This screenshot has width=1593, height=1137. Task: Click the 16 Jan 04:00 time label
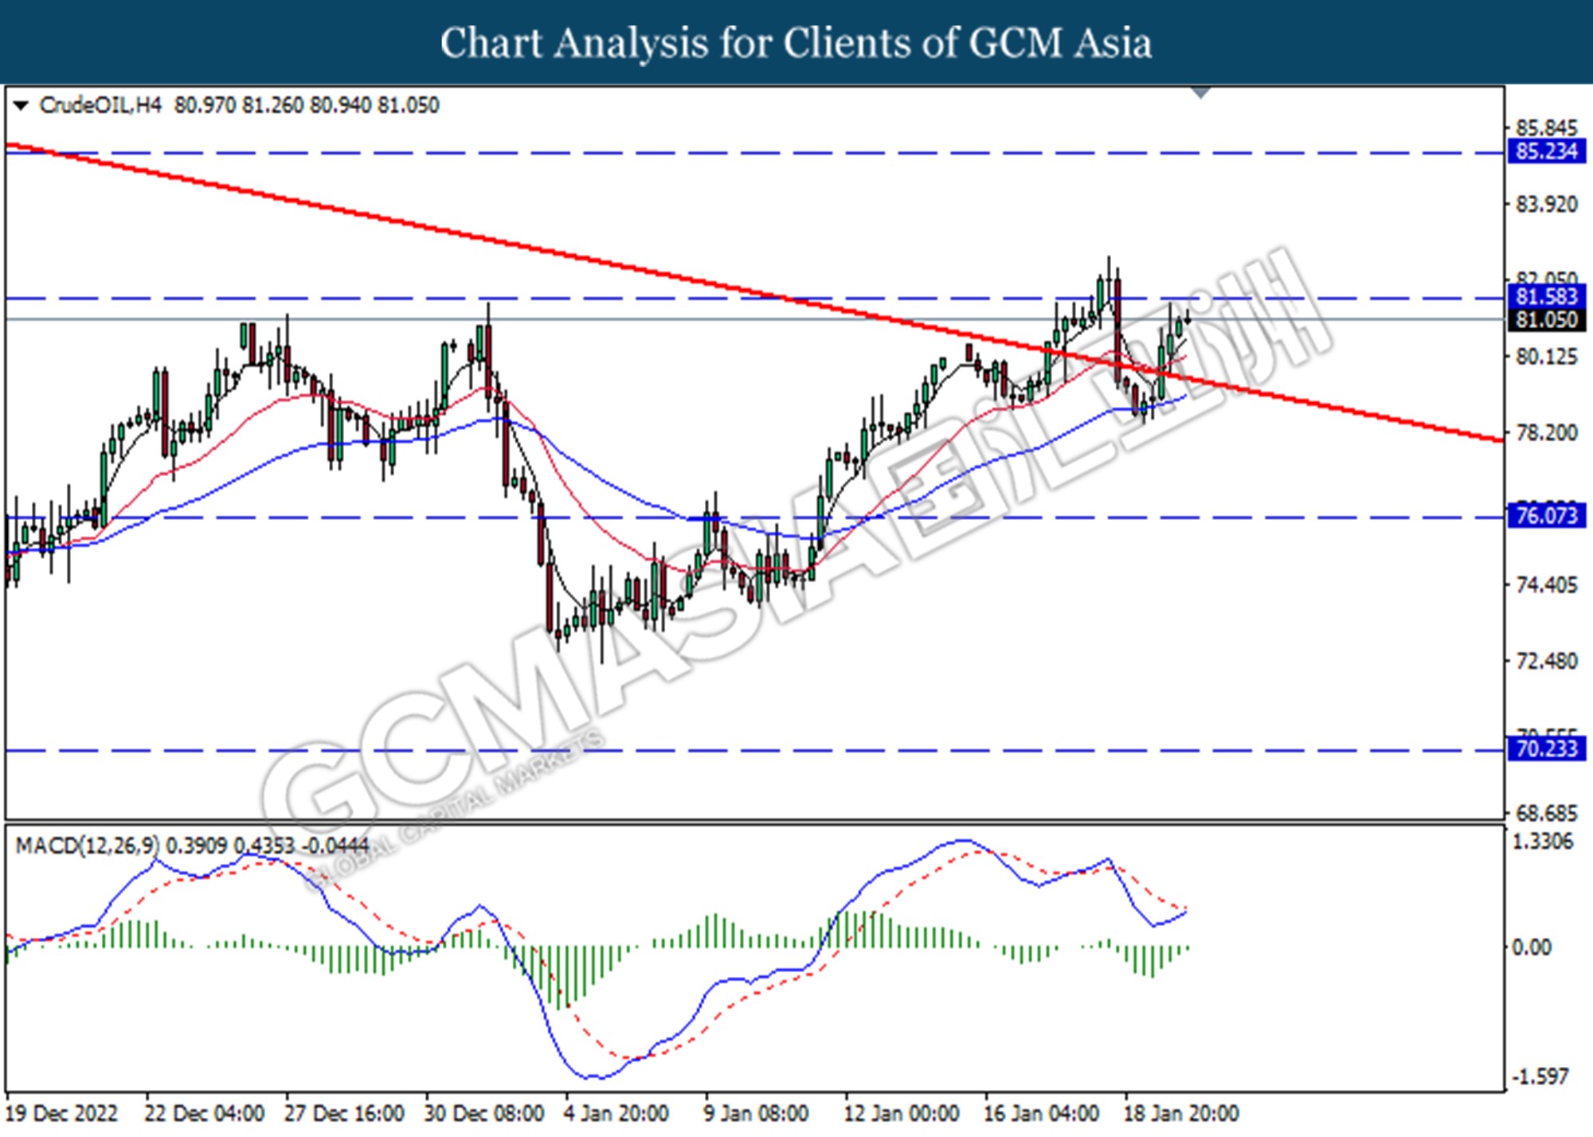click(x=1042, y=1113)
